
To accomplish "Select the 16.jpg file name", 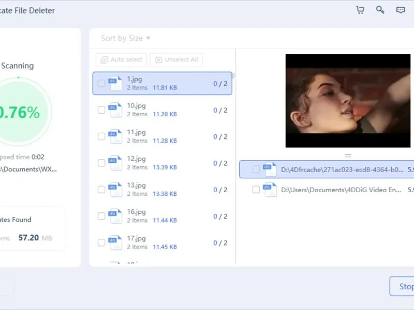I will coord(136,212).
